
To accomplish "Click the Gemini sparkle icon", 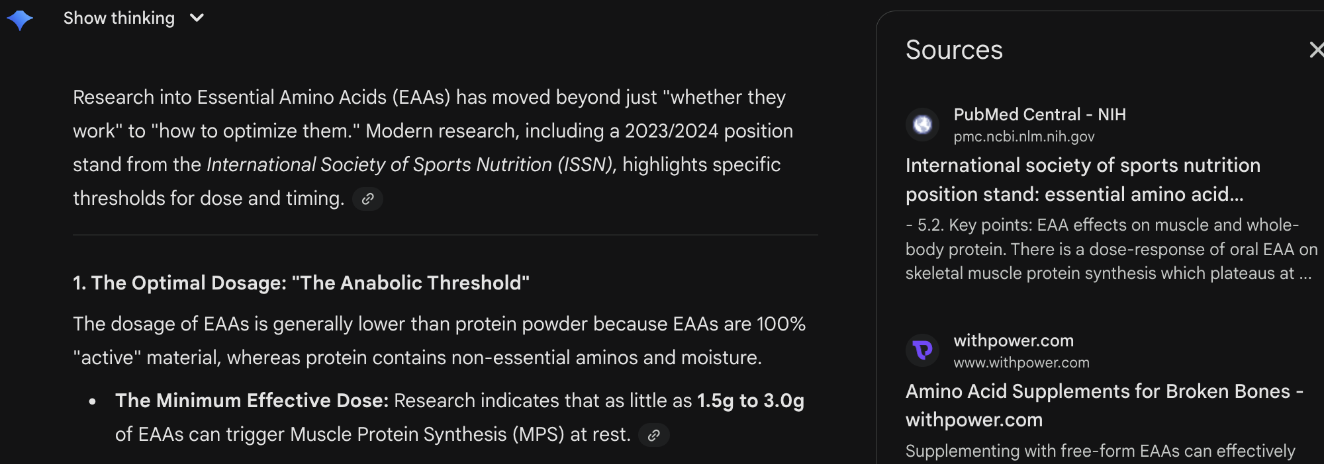I will coord(20,20).
